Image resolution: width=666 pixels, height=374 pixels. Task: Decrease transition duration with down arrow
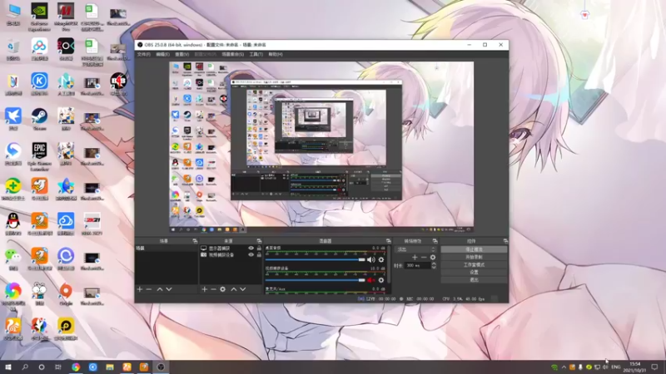[x=434, y=268]
